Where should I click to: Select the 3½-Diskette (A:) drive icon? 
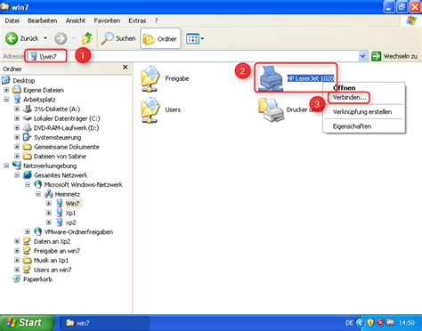pos(28,109)
